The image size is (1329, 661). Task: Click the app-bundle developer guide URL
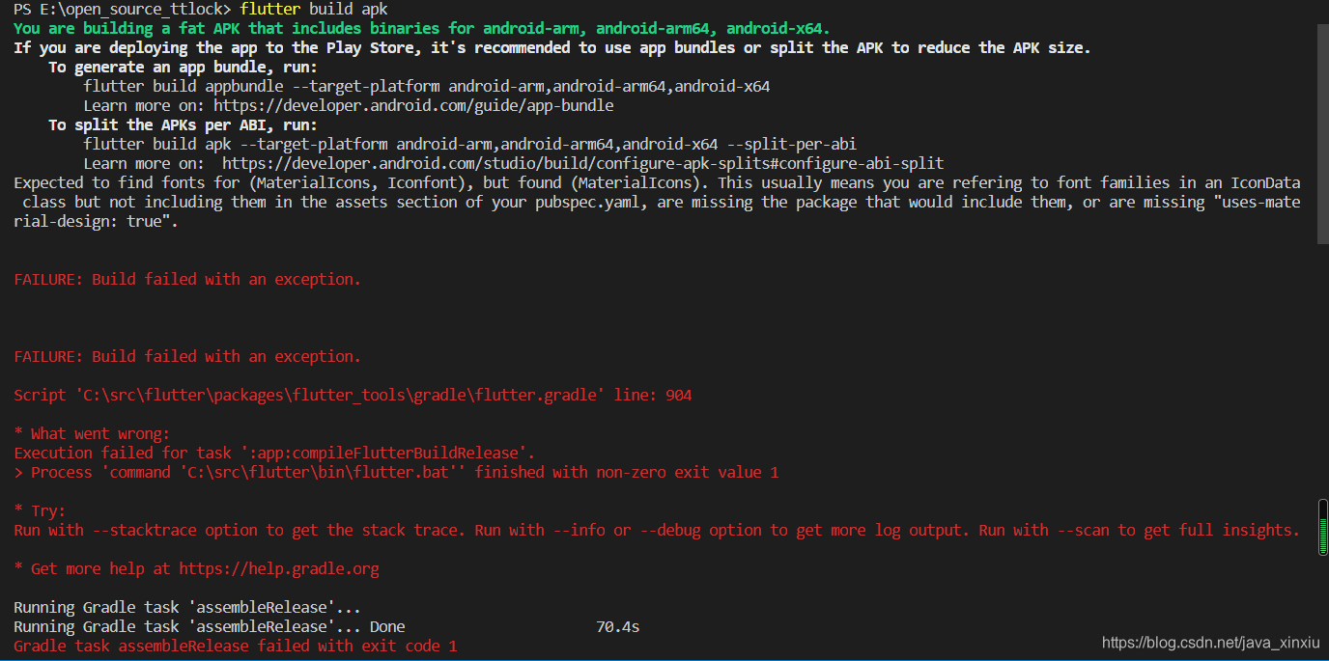point(413,105)
